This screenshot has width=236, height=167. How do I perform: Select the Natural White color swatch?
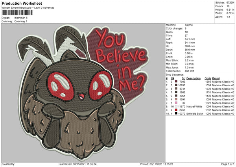tap(176, 106)
